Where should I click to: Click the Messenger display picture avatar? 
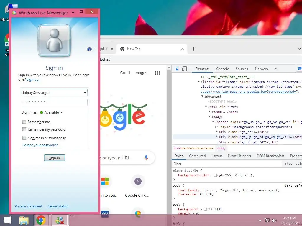54,41
